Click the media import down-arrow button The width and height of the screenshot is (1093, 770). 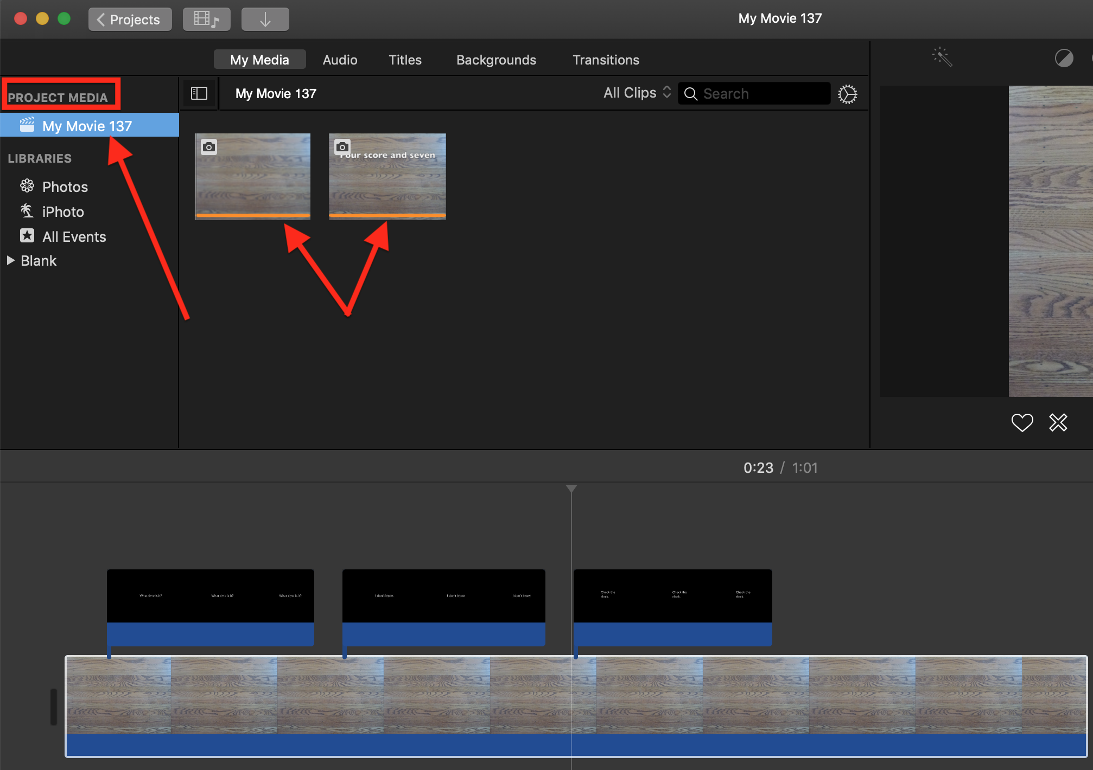tap(265, 20)
